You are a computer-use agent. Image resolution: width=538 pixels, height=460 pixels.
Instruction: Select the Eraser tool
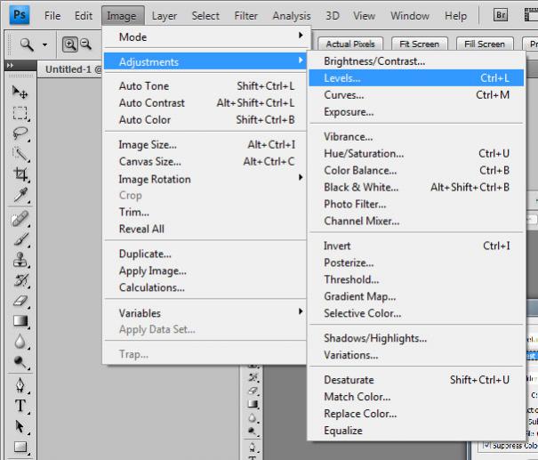click(20, 303)
